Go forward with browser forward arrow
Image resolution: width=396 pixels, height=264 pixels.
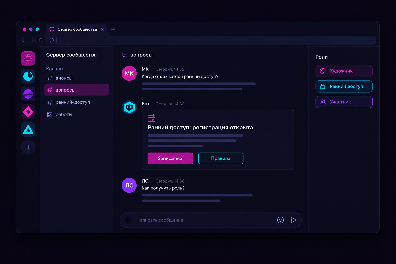tap(32, 40)
